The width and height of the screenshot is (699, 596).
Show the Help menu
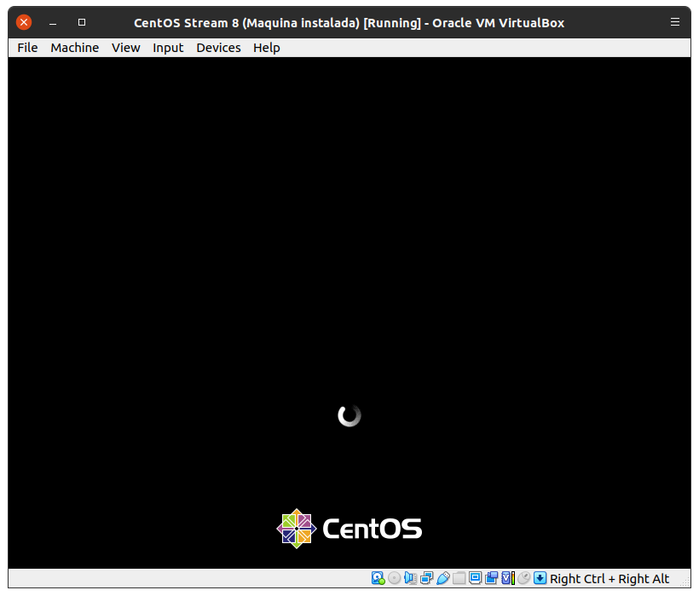tap(266, 48)
